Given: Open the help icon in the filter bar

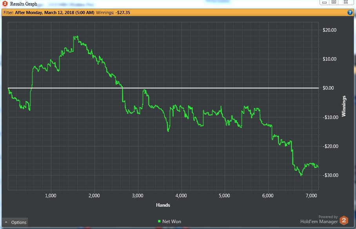Looking at the screenshot, I should (x=350, y=13).
